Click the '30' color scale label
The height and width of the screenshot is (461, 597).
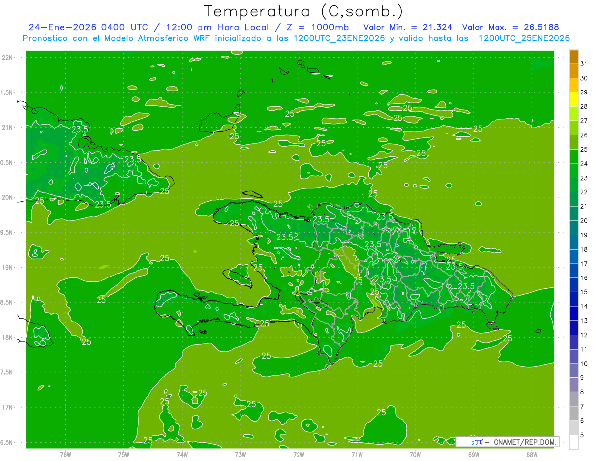[584, 78]
